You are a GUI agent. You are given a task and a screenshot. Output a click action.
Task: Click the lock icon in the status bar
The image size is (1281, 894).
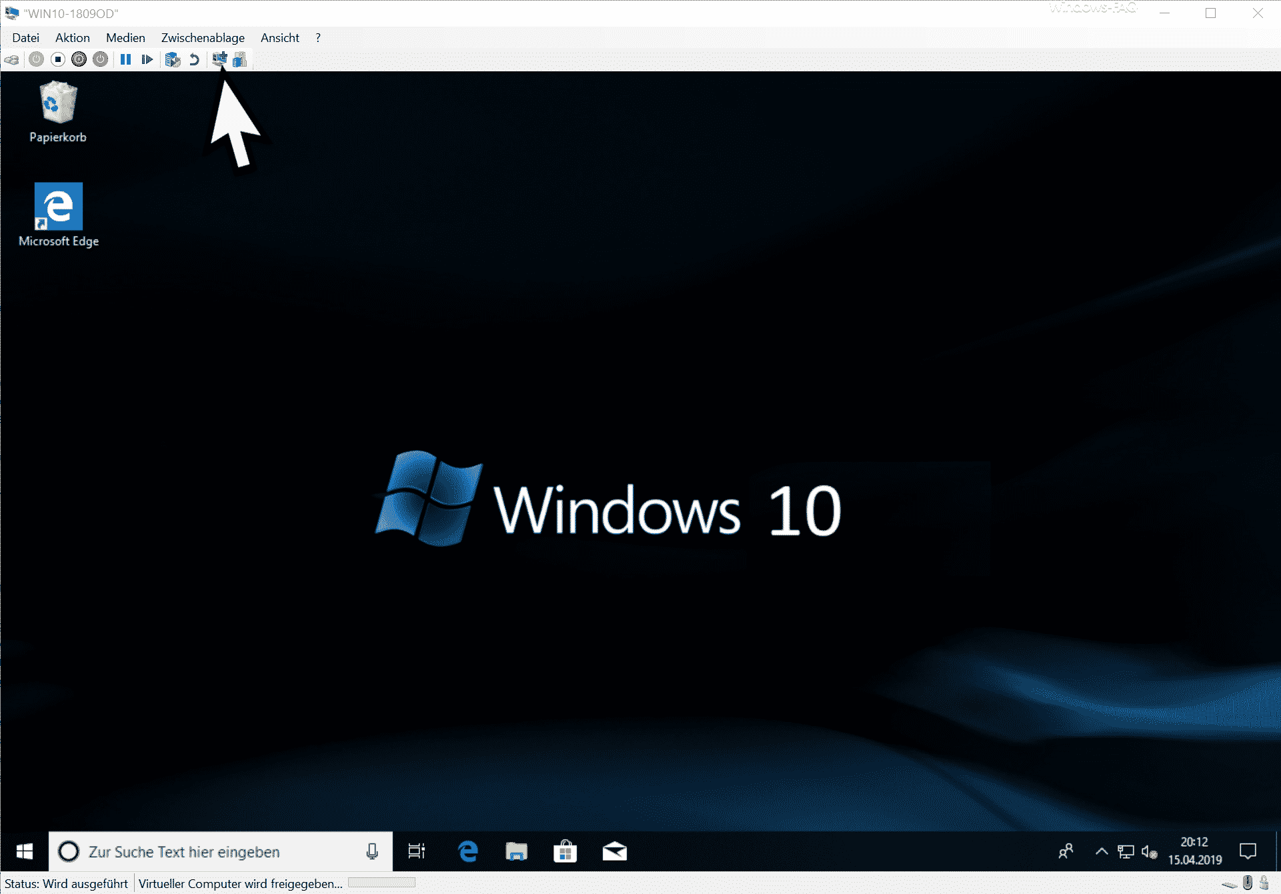[1264, 883]
